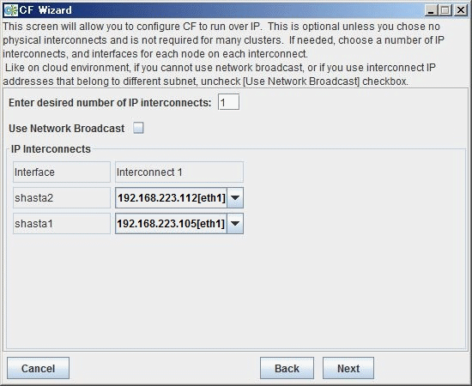Minimize the CF Wizard window
Viewport: 472px width, 386px height.
pos(431,10)
